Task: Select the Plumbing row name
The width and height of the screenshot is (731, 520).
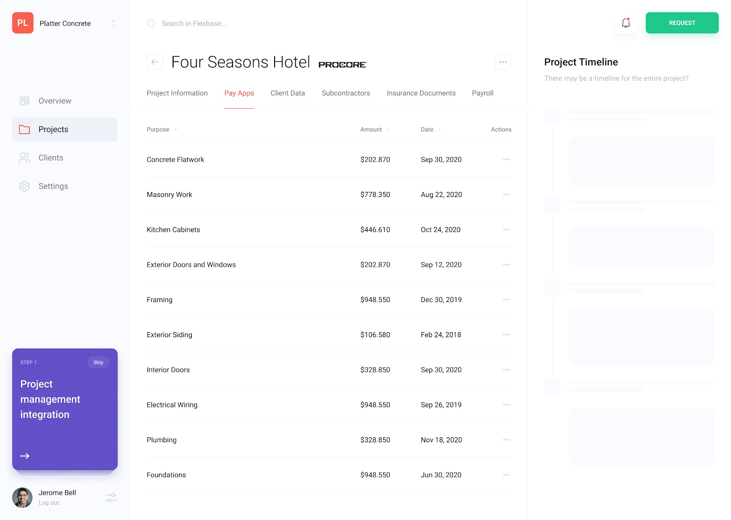Action: pyautogui.click(x=162, y=440)
